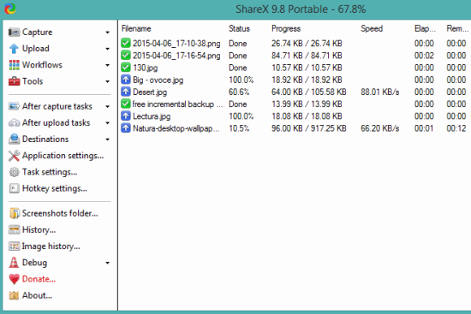Click green check icon for free incremental backup
Image resolution: width=471 pixels, height=314 pixels.
click(x=126, y=104)
